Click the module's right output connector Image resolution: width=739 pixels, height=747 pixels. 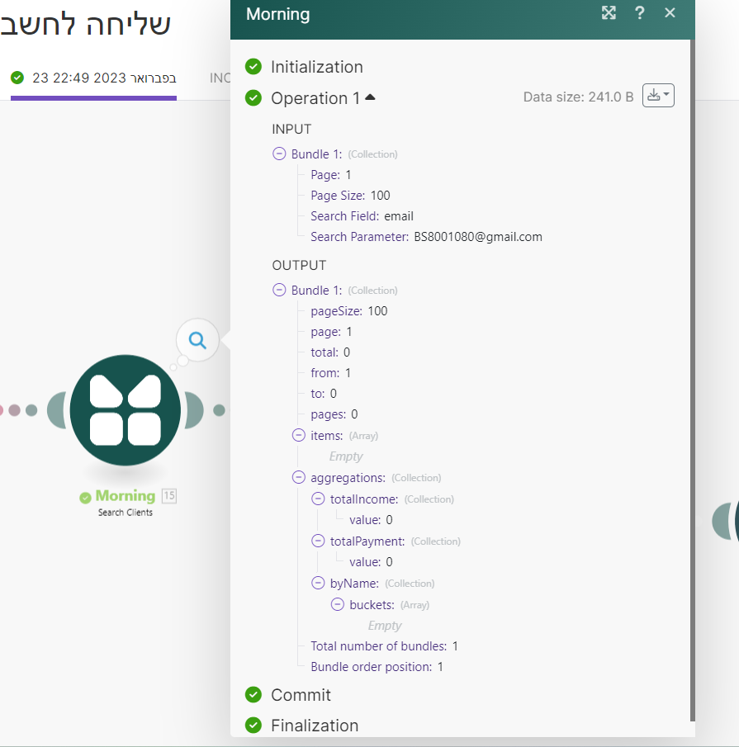[x=194, y=410]
